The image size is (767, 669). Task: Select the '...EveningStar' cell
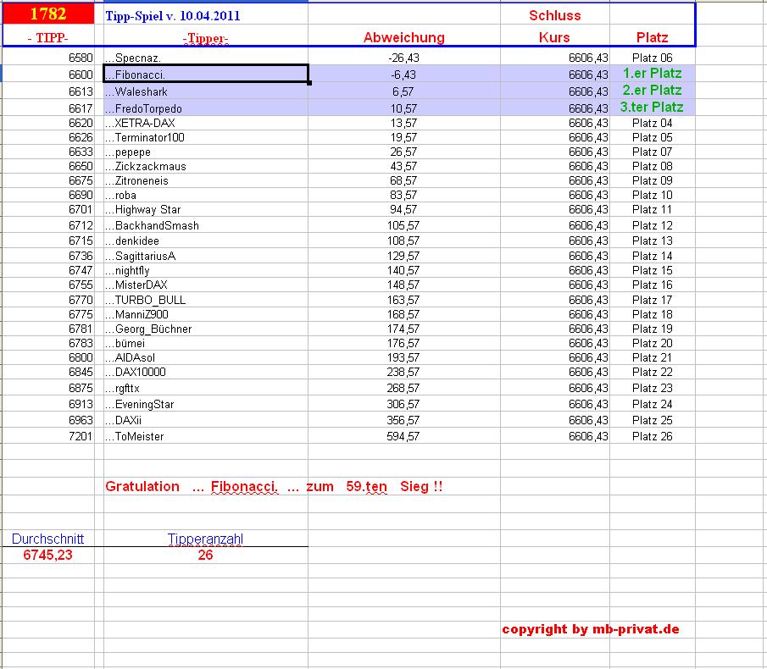click(206, 404)
